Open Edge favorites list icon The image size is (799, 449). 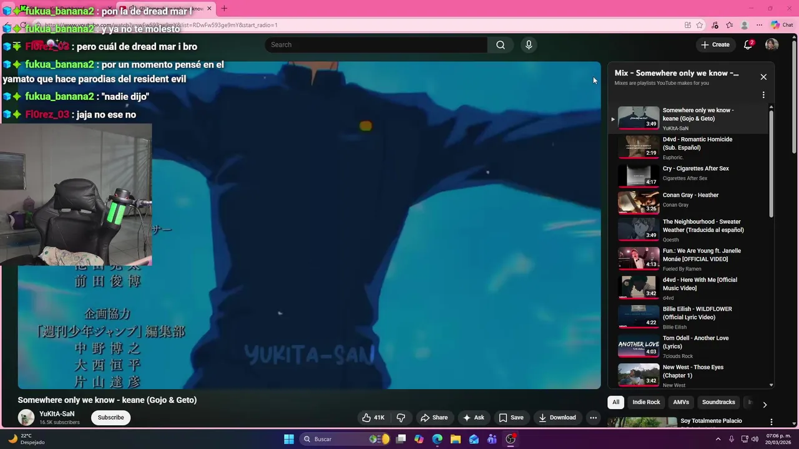730,25
